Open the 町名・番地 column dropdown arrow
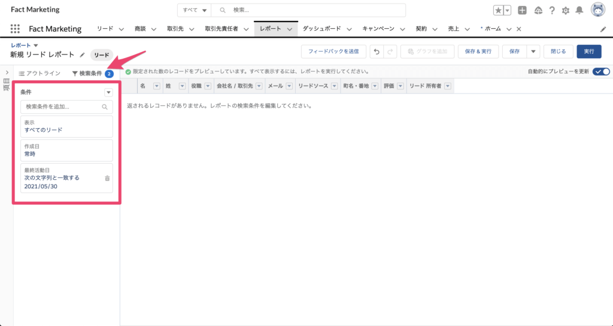Image resolution: width=613 pixels, height=326 pixels. [375, 86]
